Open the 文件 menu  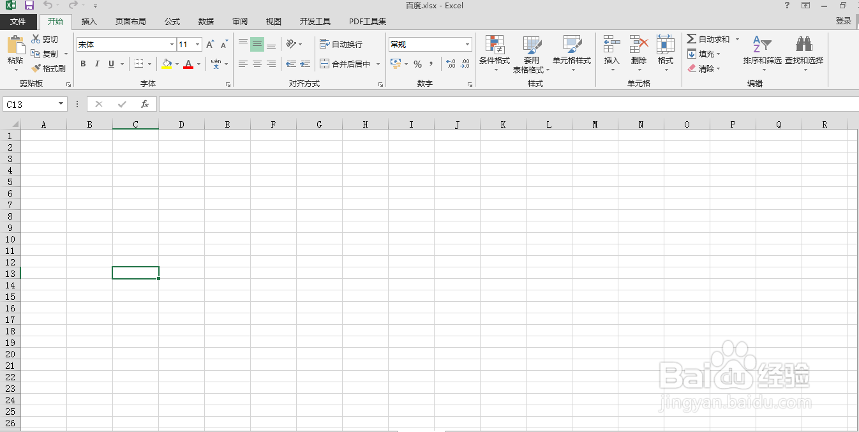(x=19, y=21)
